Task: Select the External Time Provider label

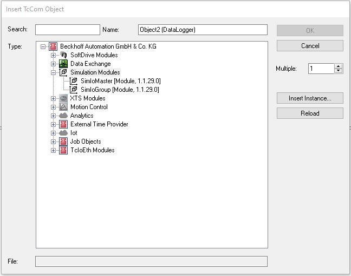Action: click(x=99, y=124)
